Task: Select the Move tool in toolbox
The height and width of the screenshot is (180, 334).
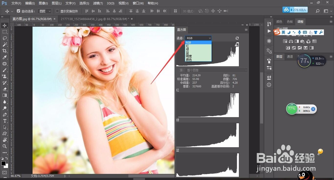Action: coord(4,26)
